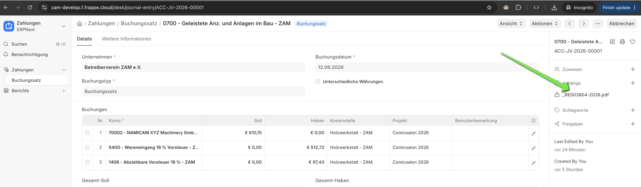Open browser downloads icon
The height and width of the screenshot is (187, 641).
click(554, 7)
